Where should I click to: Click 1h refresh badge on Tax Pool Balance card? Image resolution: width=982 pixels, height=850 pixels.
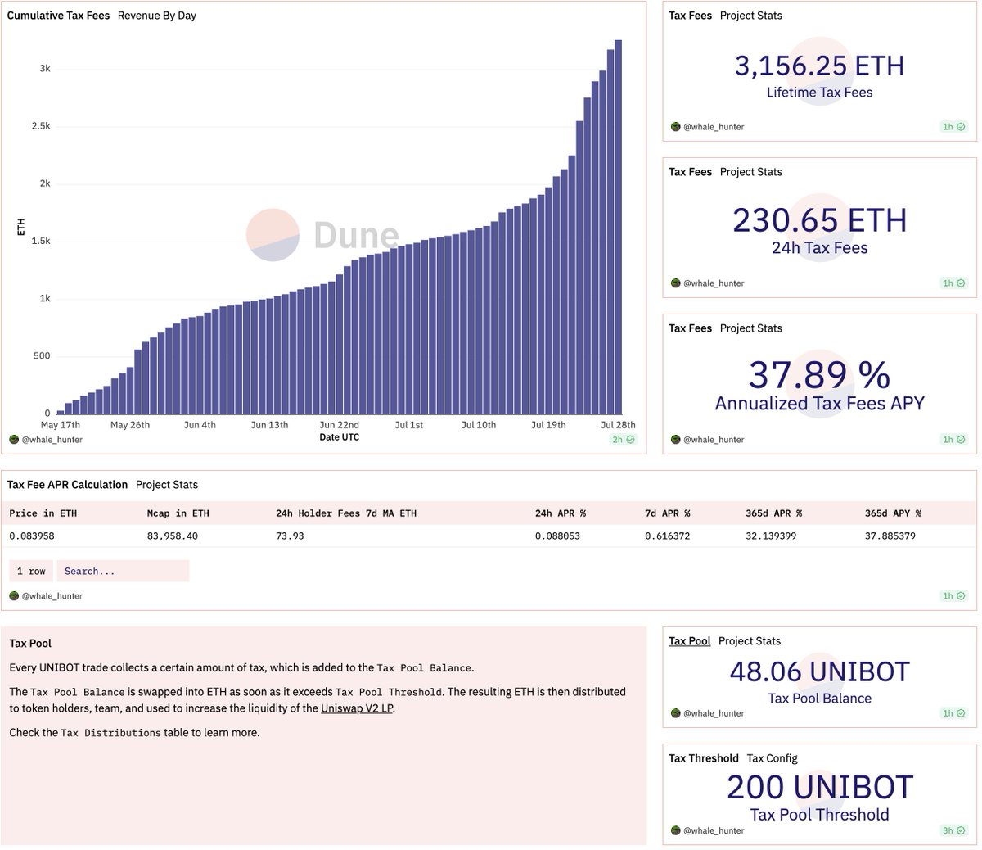pyautogui.click(x=953, y=713)
